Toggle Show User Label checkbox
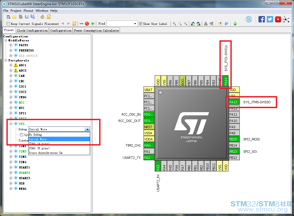Image resolution: width=294 pixels, height=216 pixels. [140, 23]
